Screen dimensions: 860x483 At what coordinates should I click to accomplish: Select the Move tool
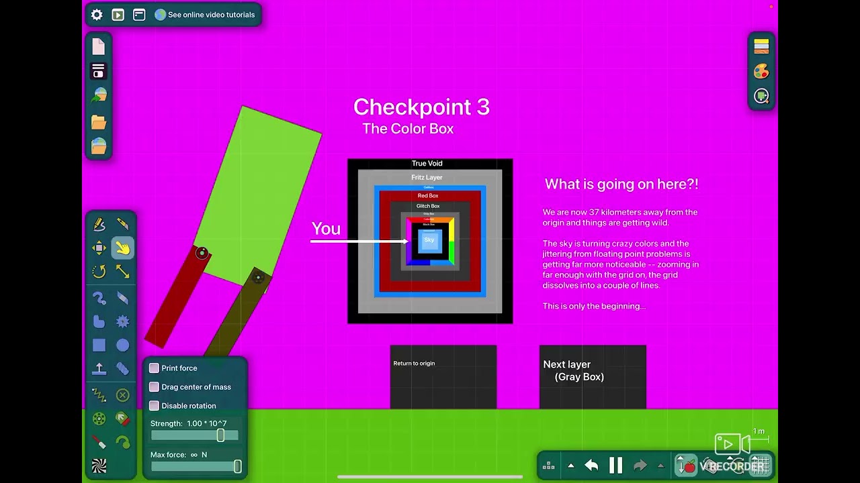coord(99,248)
